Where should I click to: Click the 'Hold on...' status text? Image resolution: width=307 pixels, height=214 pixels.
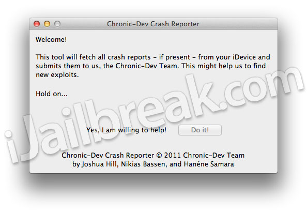[x=52, y=94]
